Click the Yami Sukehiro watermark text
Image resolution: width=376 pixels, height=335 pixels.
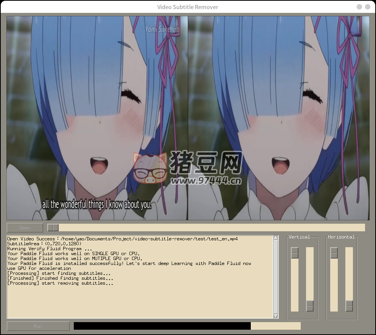coord(162,29)
